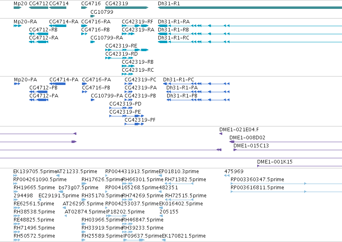This screenshot has width=342, height=242.
Task: Click EST RP003616811.5prime
Action: (x=257, y=188)
